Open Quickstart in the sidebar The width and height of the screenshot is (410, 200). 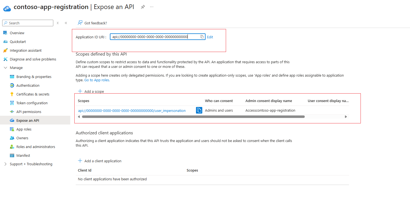pos(18,42)
